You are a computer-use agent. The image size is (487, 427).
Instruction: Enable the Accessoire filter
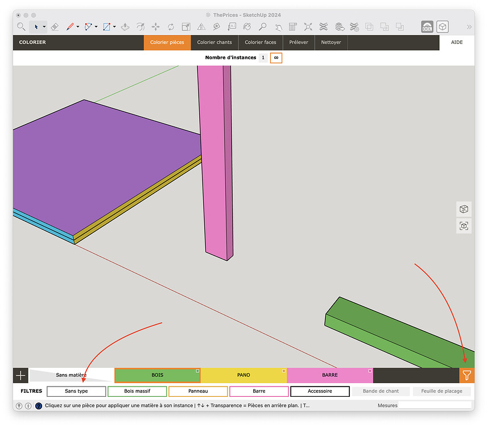(x=319, y=391)
